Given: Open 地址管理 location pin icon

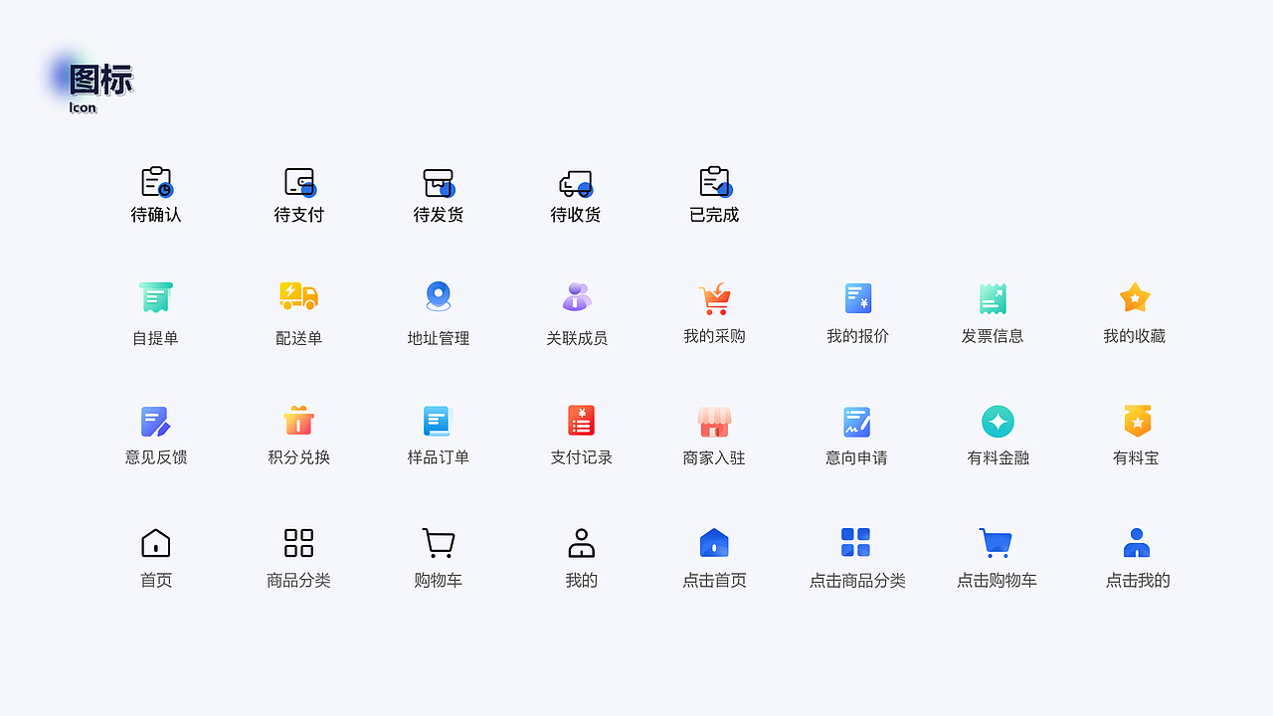Looking at the screenshot, I should 439,296.
